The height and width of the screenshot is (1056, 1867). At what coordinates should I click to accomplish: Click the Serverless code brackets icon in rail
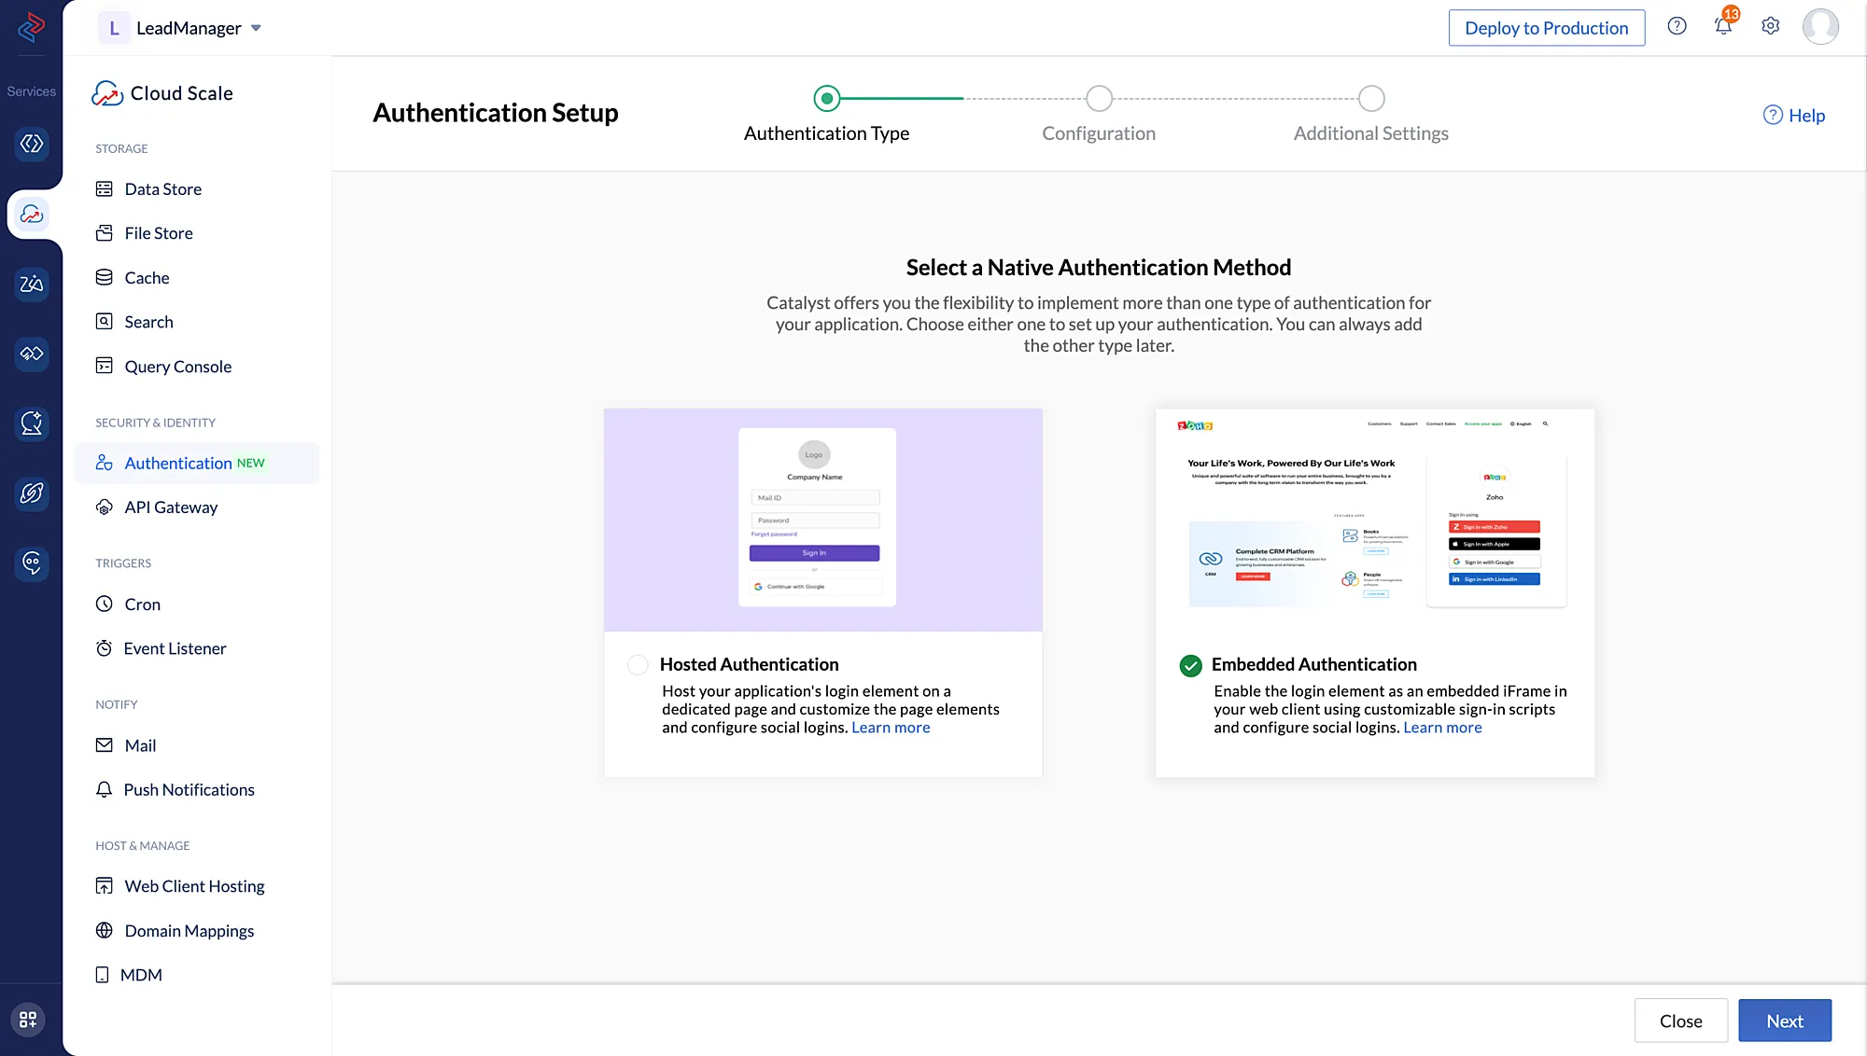point(32,144)
